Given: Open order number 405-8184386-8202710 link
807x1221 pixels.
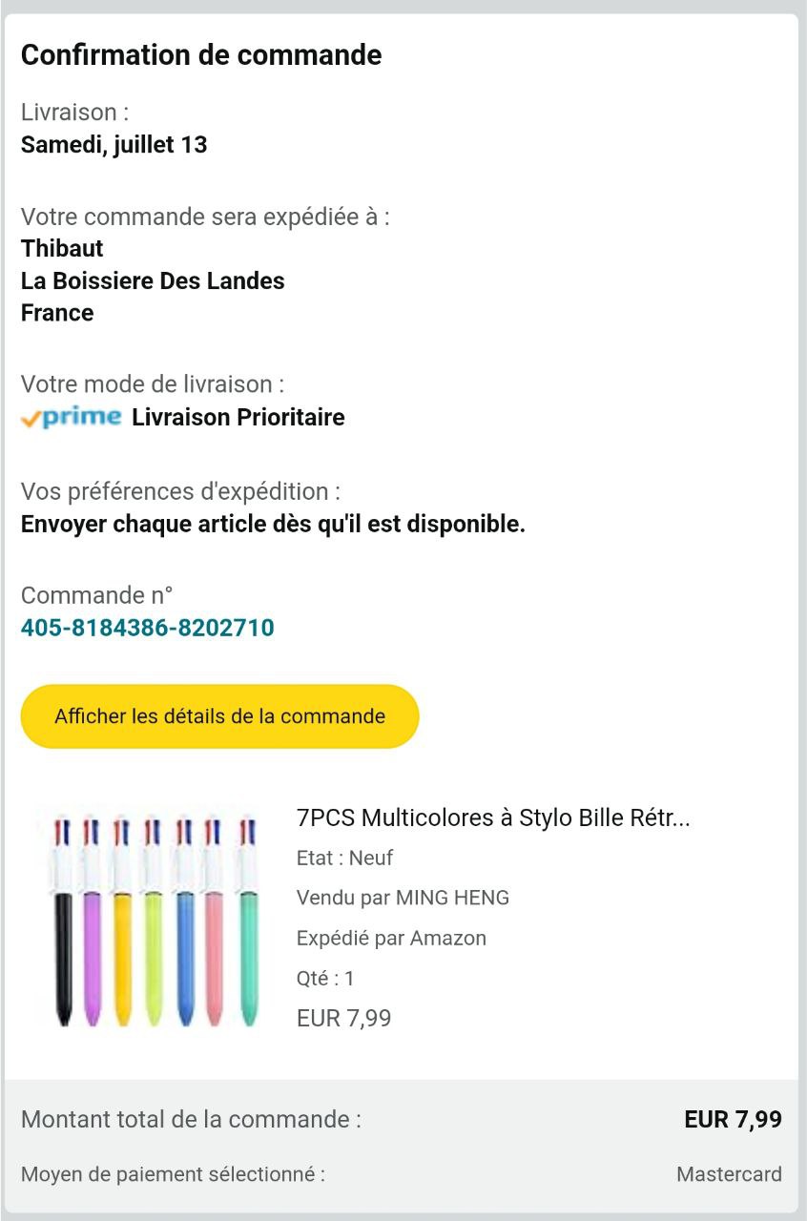Looking at the screenshot, I should click(148, 628).
